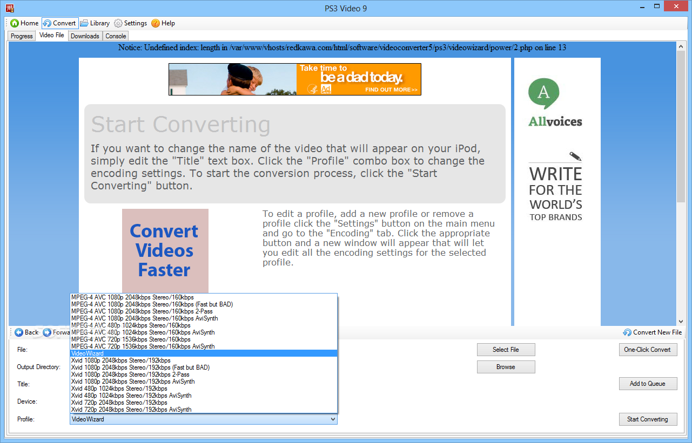Click the scrollbar up arrow
This screenshot has width=692, height=443.
pos(681,46)
